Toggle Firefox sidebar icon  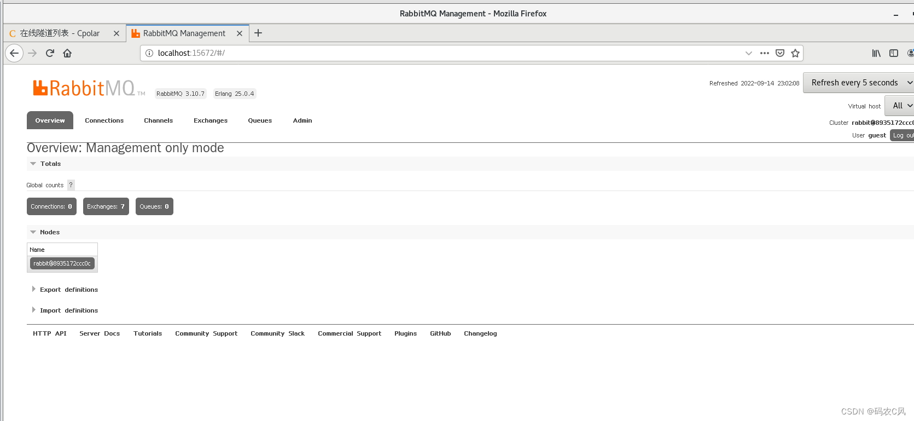[894, 53]
